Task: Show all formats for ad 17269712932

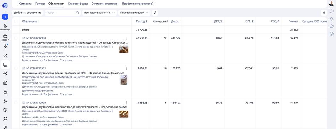Action: click(x=49, y=94)
